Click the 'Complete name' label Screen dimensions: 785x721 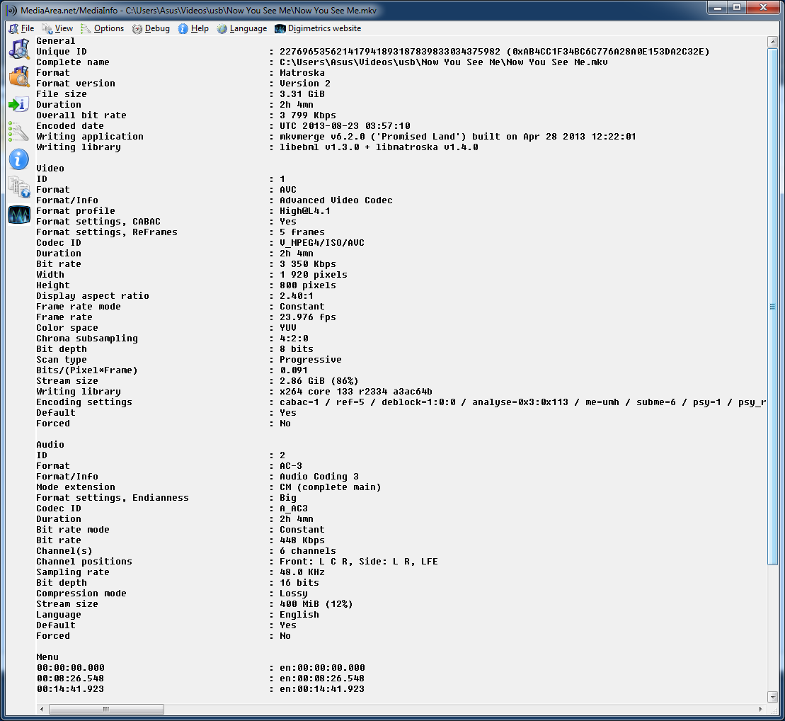point(73,62)
